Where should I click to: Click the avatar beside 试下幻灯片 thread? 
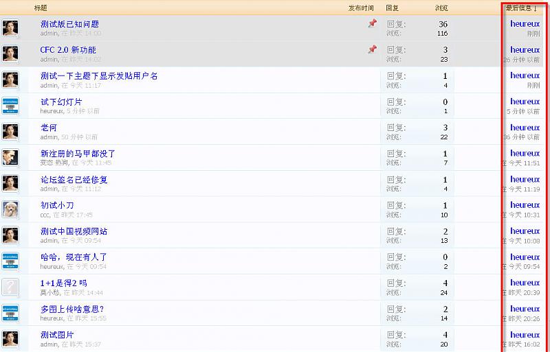[10, 106]
